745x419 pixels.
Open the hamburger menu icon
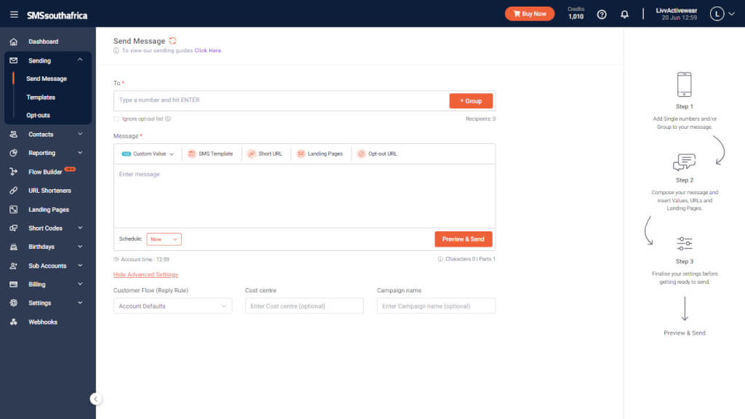click(14, 15)
